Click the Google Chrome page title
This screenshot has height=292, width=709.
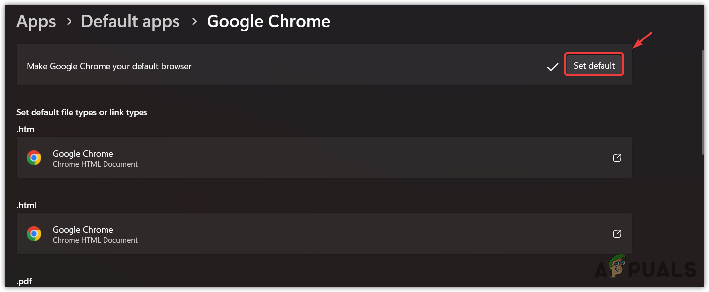(268, 22)
